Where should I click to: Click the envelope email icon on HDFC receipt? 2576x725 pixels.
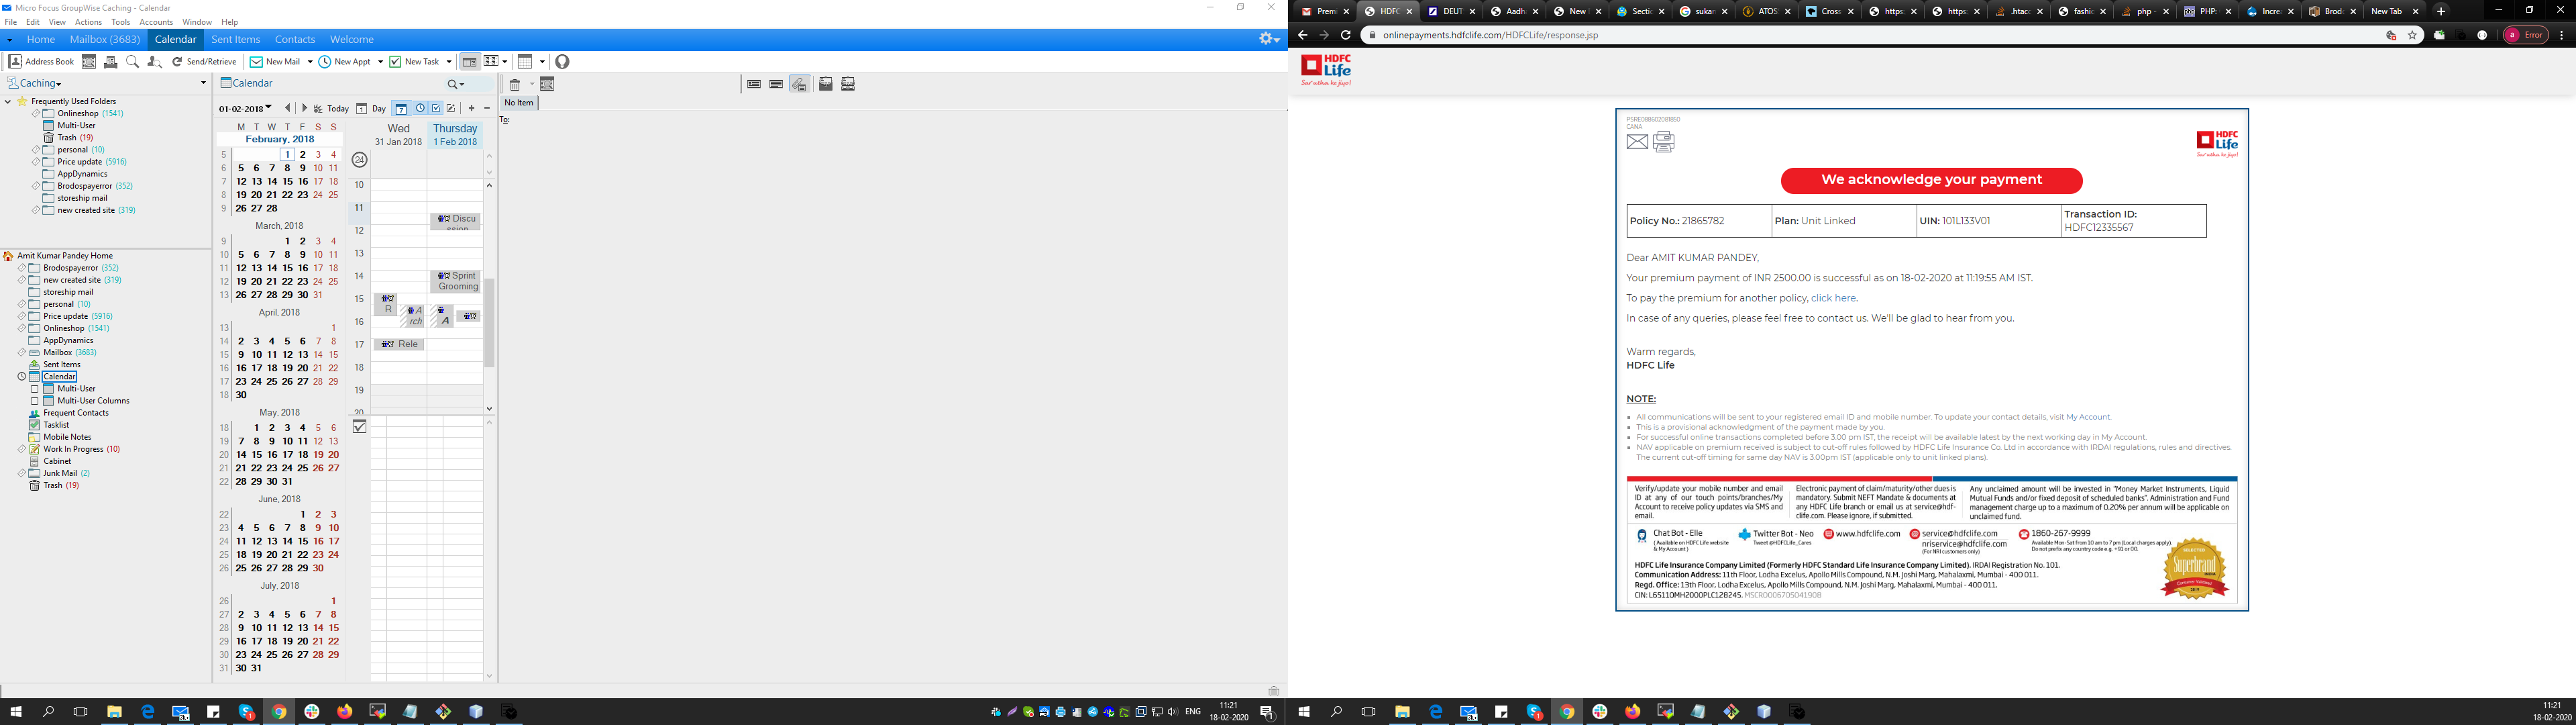tap(1637, 142)
